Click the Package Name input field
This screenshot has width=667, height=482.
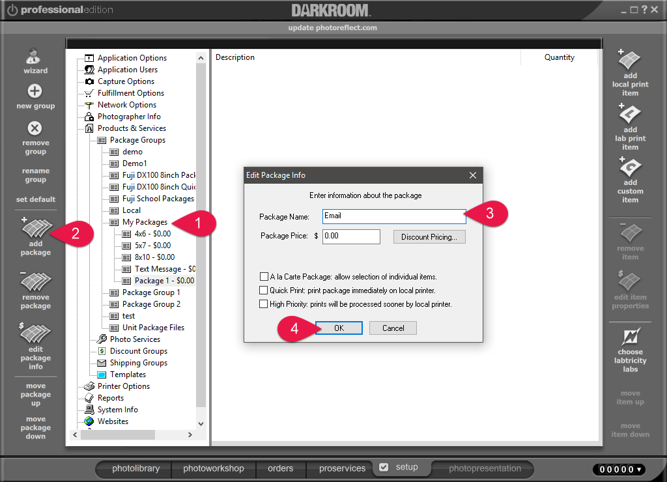pyautogui.click(x=394, y=216)
